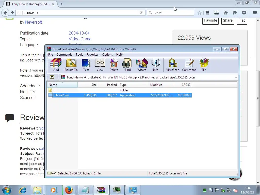The width and height of the screenshot is (260, 195).
Task: Open the Options menu
Action: [x=107, y=55]
